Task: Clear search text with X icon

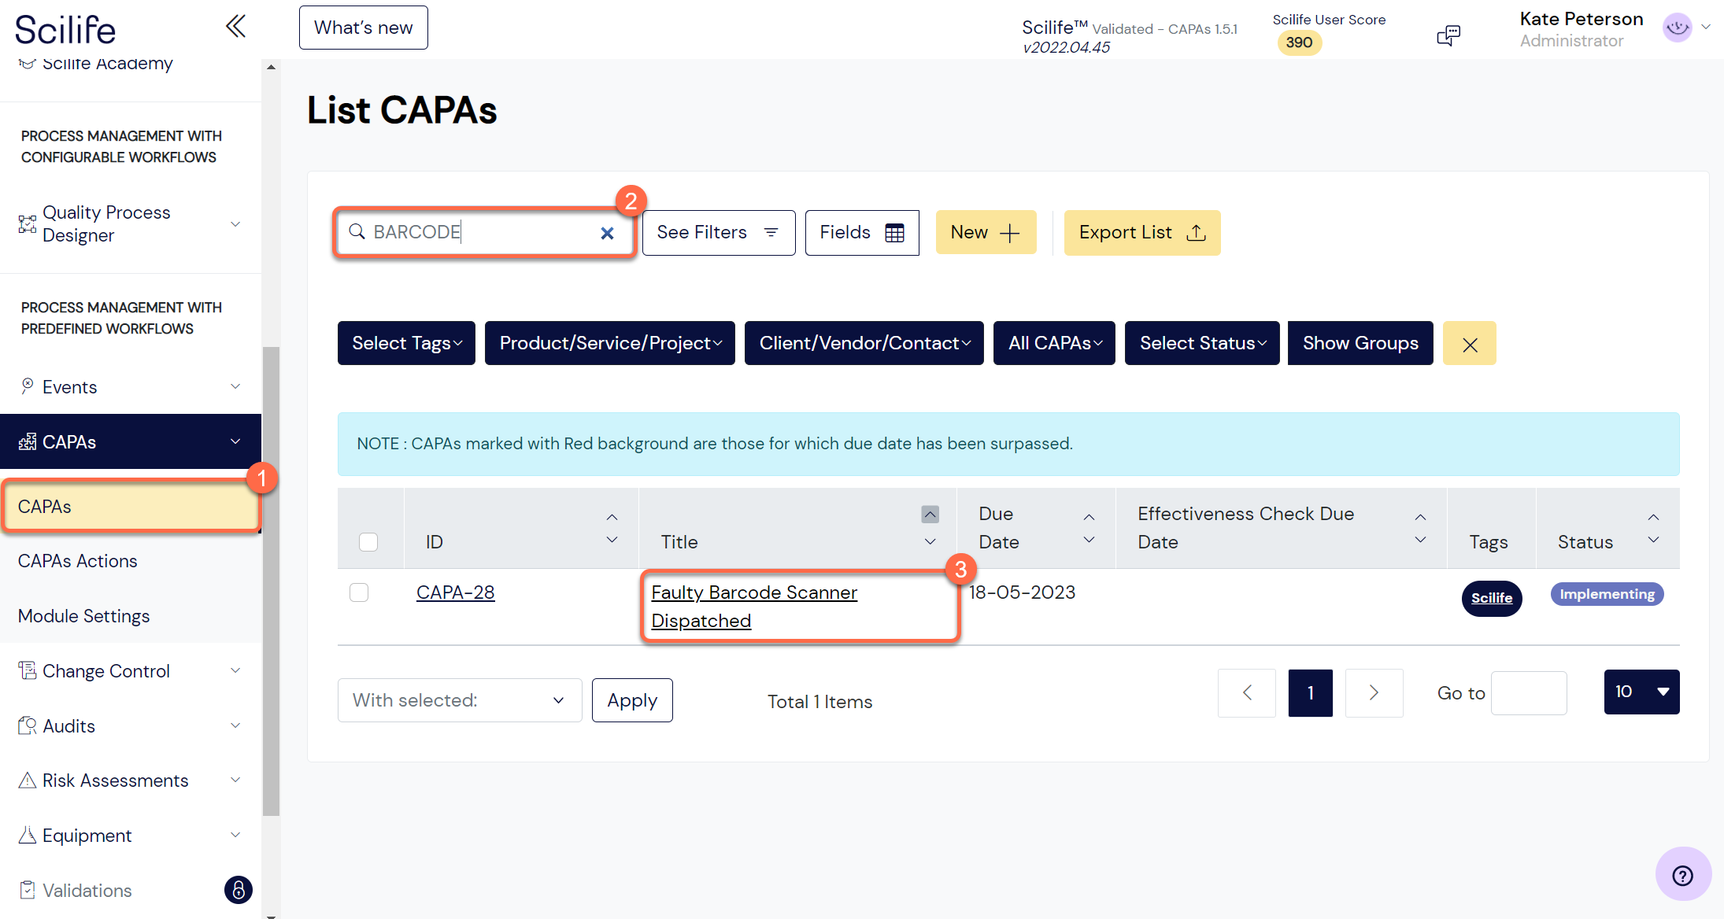Action: [607, 233]
